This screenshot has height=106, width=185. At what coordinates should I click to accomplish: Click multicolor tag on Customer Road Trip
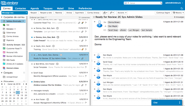tap(82, 23)
